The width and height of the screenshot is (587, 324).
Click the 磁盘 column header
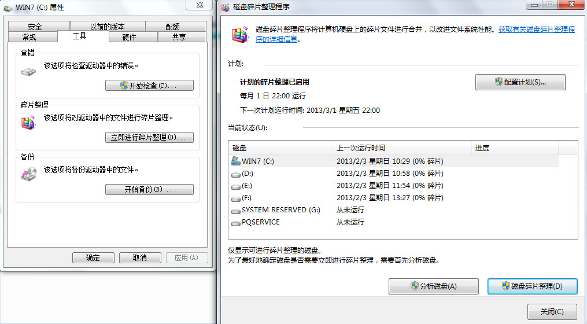(280, 148)
